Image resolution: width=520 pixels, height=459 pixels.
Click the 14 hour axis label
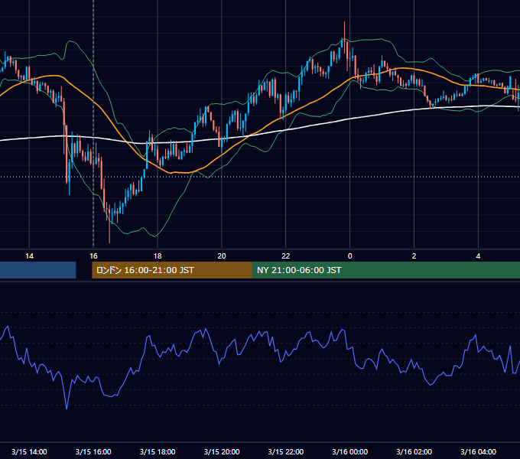pyautogui.click(x=29, y=256)
